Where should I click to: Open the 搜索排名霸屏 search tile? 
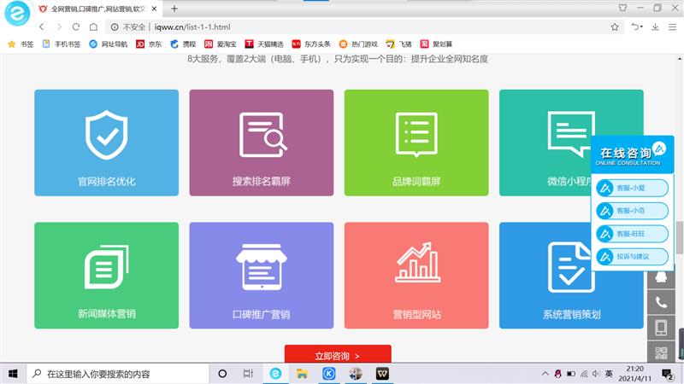point(261,143)
